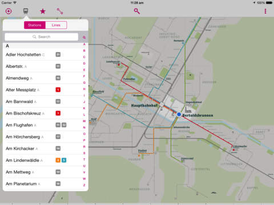Switch to the Lines segment

point(56,25)
